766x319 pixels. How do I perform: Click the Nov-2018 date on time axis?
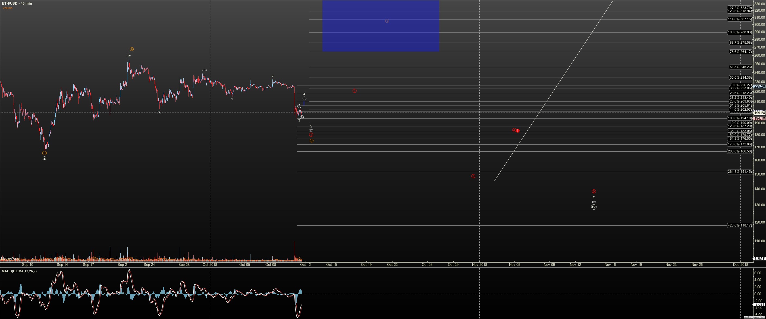click(479, 264)
